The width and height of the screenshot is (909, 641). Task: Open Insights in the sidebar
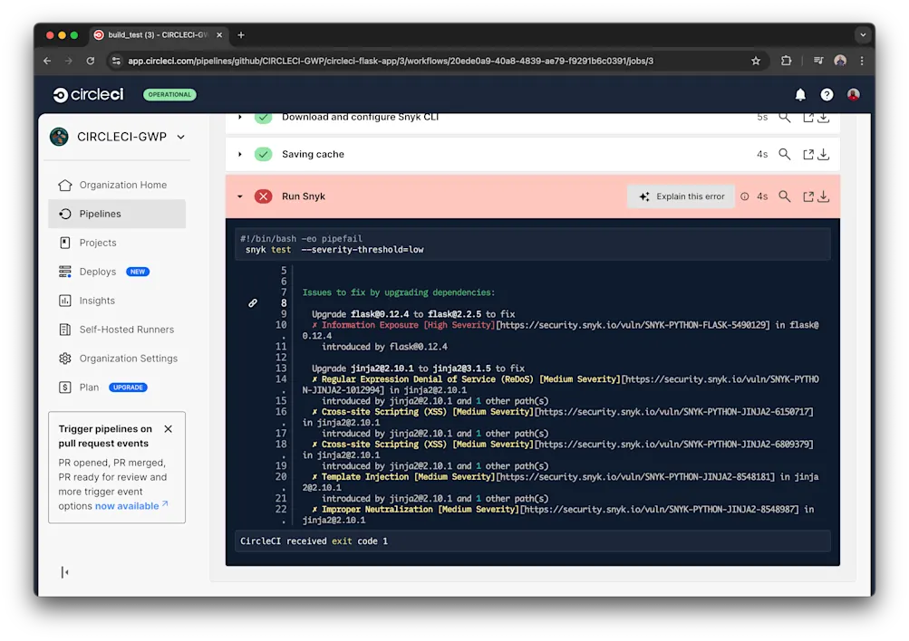click(117, 301)
